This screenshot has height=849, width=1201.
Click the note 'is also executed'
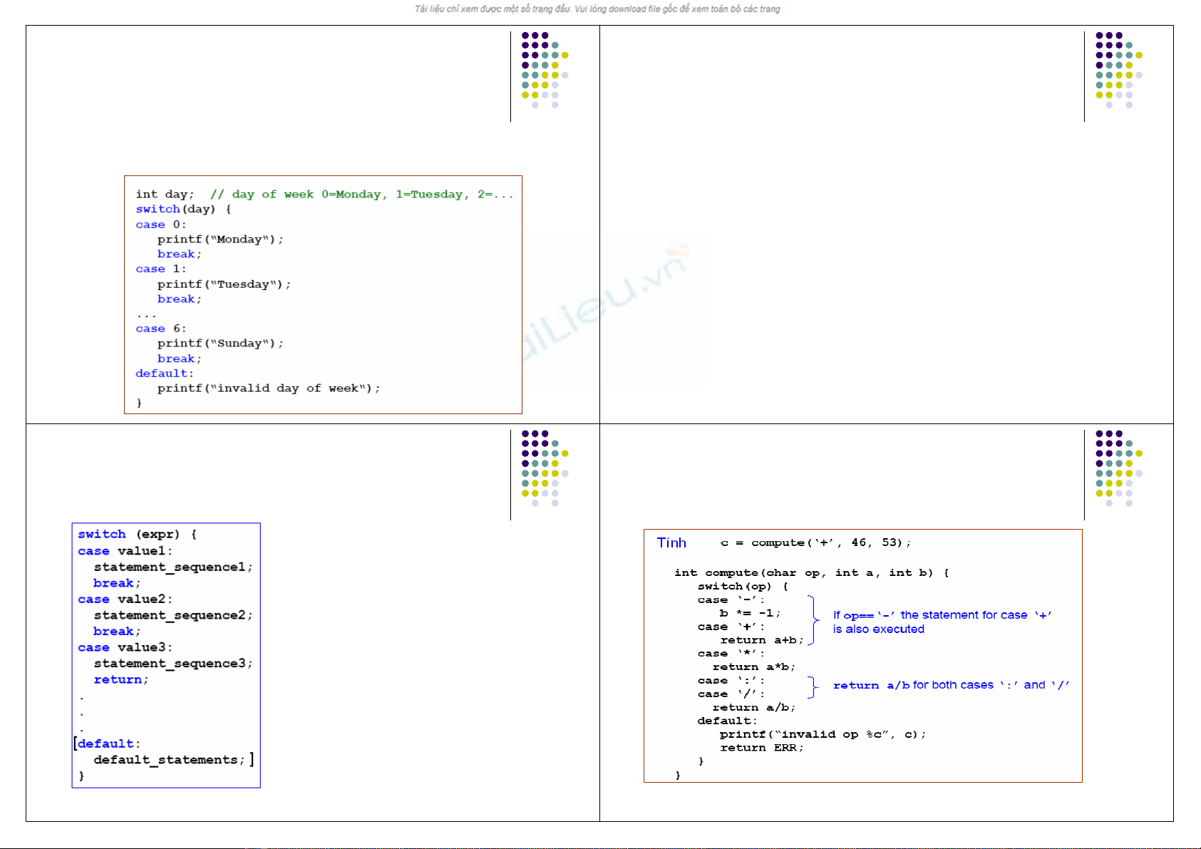coord(878,629)
